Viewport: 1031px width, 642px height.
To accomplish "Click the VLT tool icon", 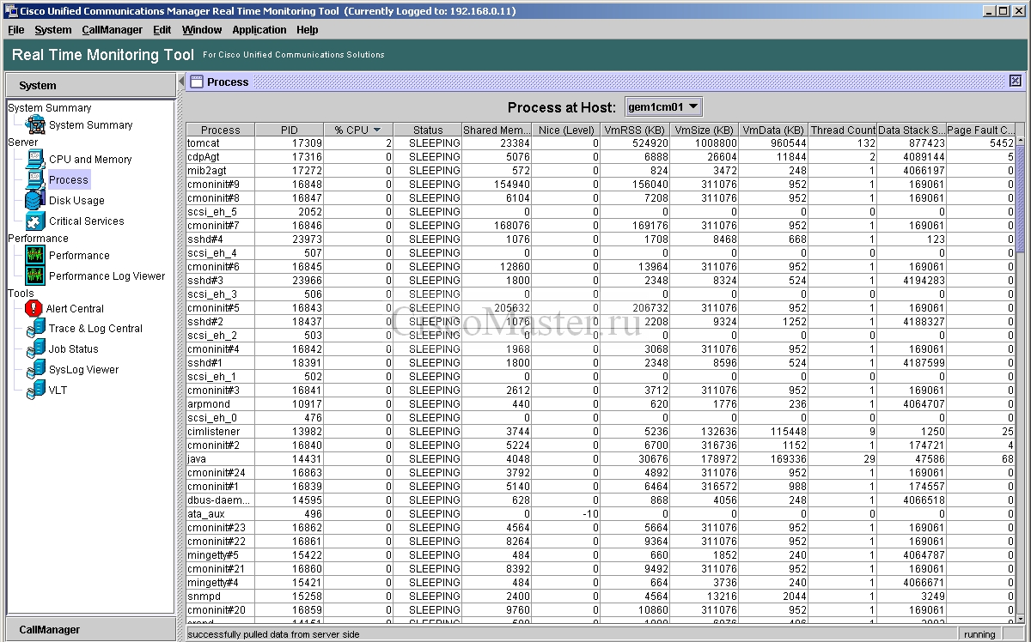I will pos(35,390).
